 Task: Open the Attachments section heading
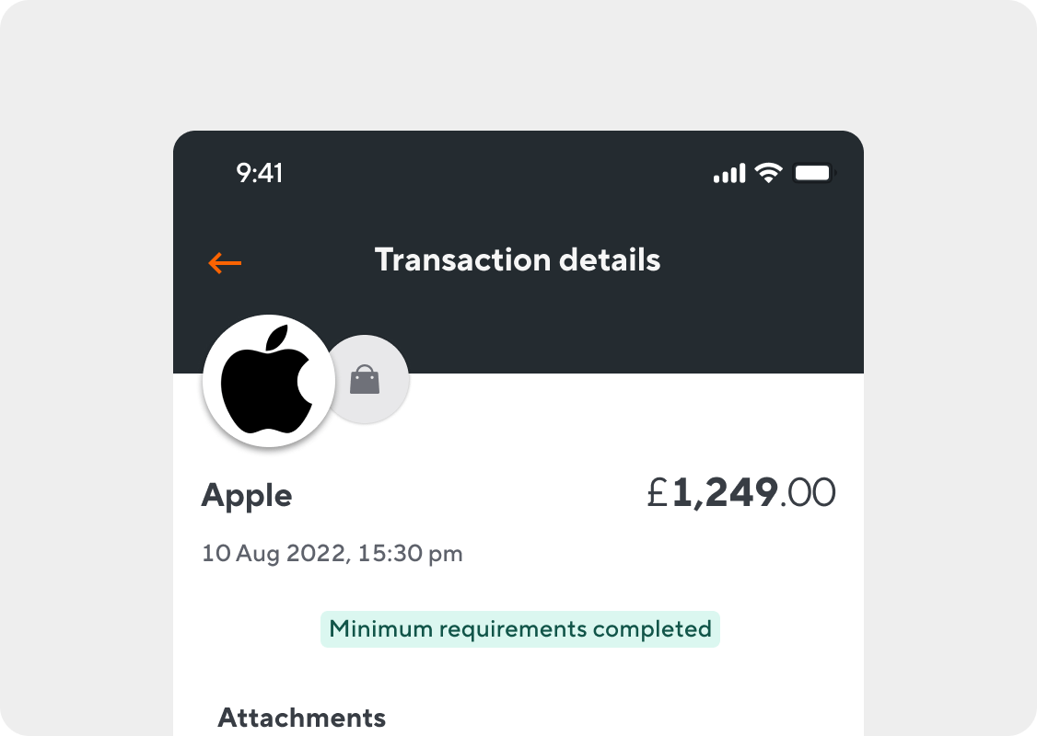(x=301, y=718)
